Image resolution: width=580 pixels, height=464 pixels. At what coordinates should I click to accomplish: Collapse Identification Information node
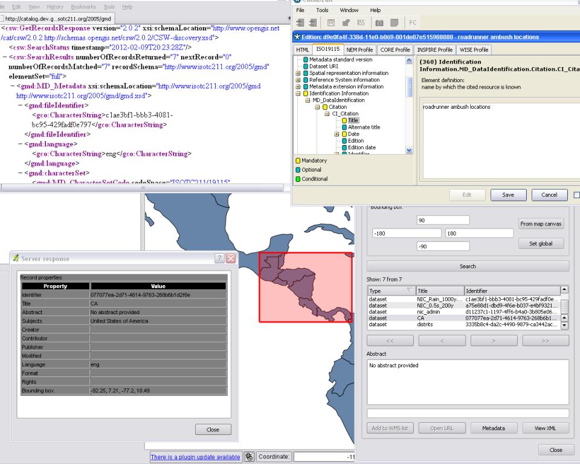pos(298,94)
